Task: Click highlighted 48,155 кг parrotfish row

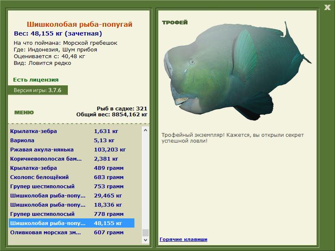Action: coord(71,223)
